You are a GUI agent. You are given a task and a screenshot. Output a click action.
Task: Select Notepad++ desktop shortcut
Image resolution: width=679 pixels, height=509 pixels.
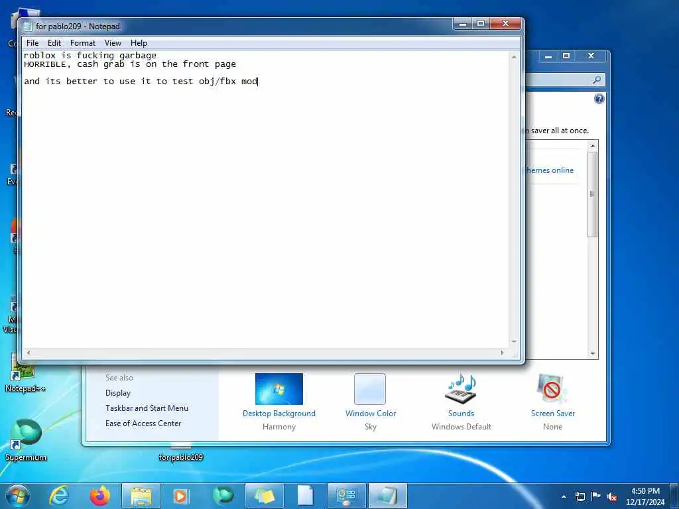(25, 374)
